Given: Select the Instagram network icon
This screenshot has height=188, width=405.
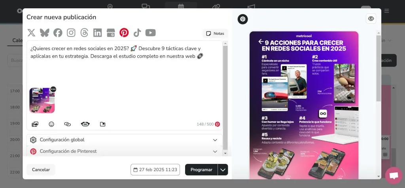Looking at the screenshot, I should coord(71,33).
